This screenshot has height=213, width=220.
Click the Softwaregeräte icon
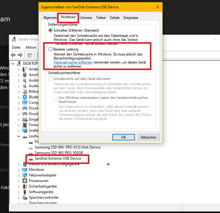point(25,192)
